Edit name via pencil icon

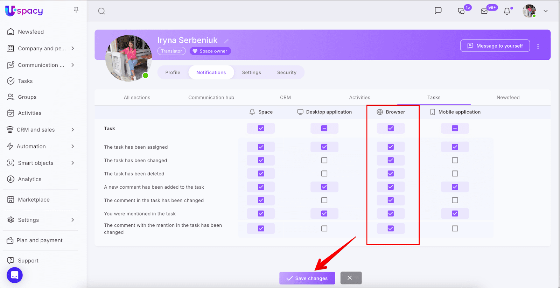(226, 41)
